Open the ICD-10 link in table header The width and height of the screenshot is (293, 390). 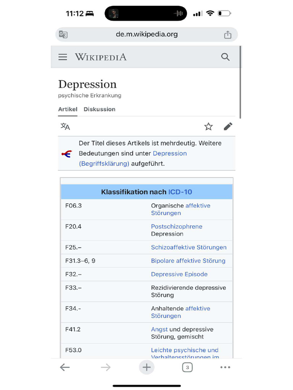(x=180, y=192)
